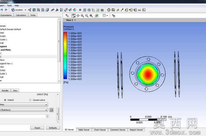Insert a Particle Track from the toolbar

43,10
